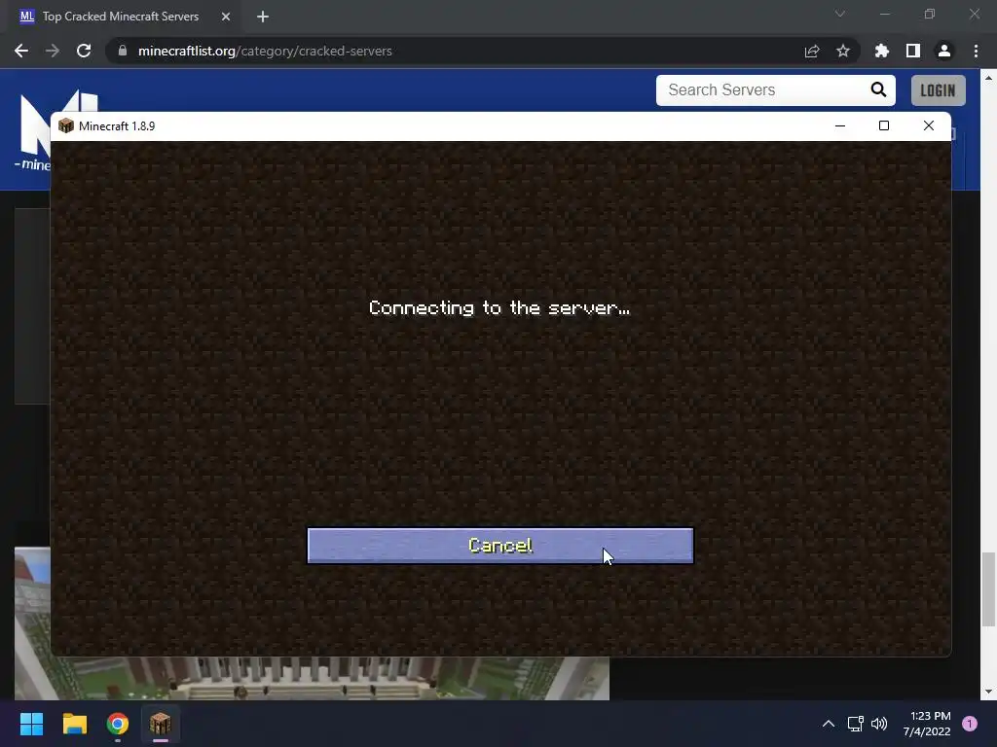Share this page using the share icon
Image resolution: width=997 pixels, height=747 pixels.
[x=812, y=51]
